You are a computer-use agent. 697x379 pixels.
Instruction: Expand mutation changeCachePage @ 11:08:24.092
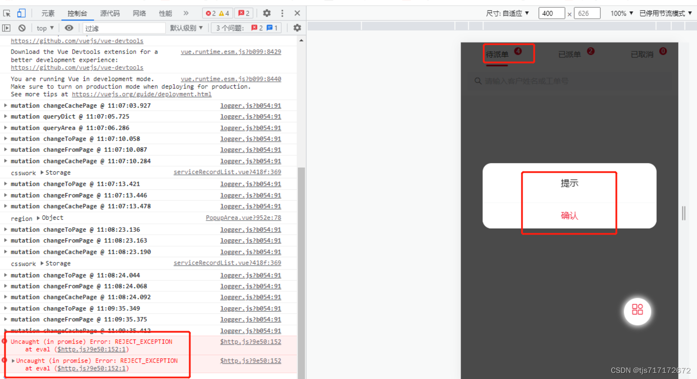tap(5, 297)
